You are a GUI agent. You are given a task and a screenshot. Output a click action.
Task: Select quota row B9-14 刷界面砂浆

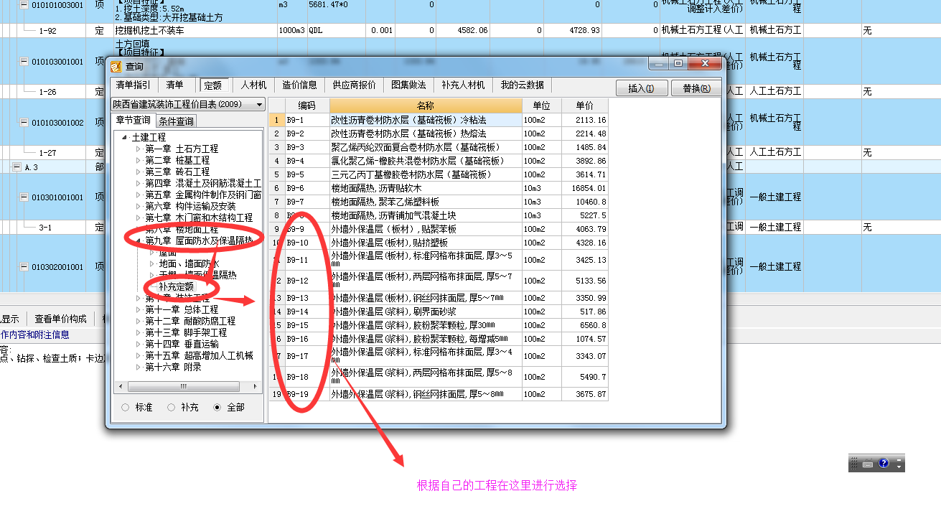pyautogui.click(x=439, y=312)
